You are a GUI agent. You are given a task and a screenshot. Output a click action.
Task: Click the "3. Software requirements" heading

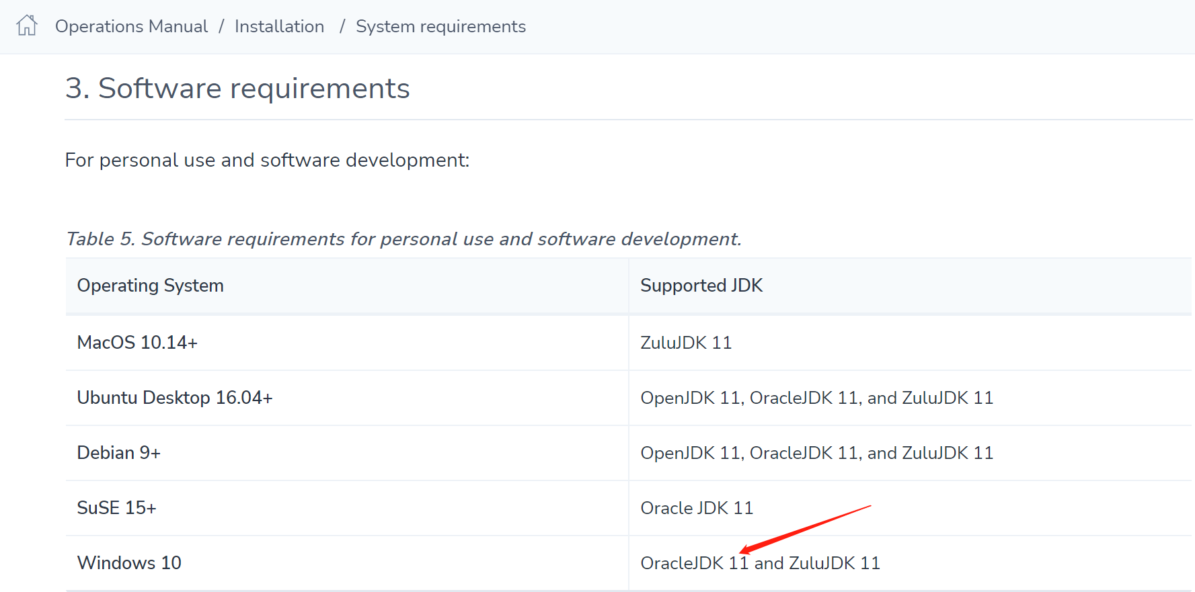pyautogui.click(x=237, y=88)
